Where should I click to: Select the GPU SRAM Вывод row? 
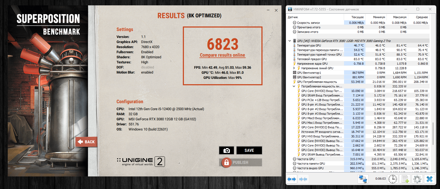pos(358,155)
